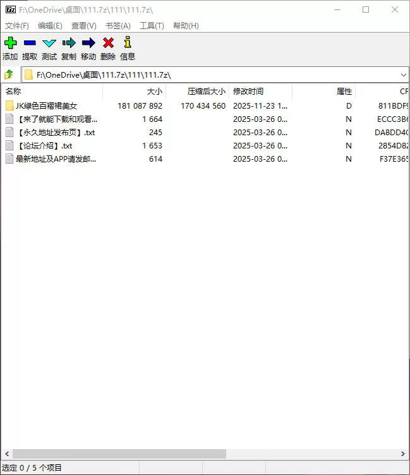Click the CRC value DA8DD4
Screen dimensions: 410x475
392,133
